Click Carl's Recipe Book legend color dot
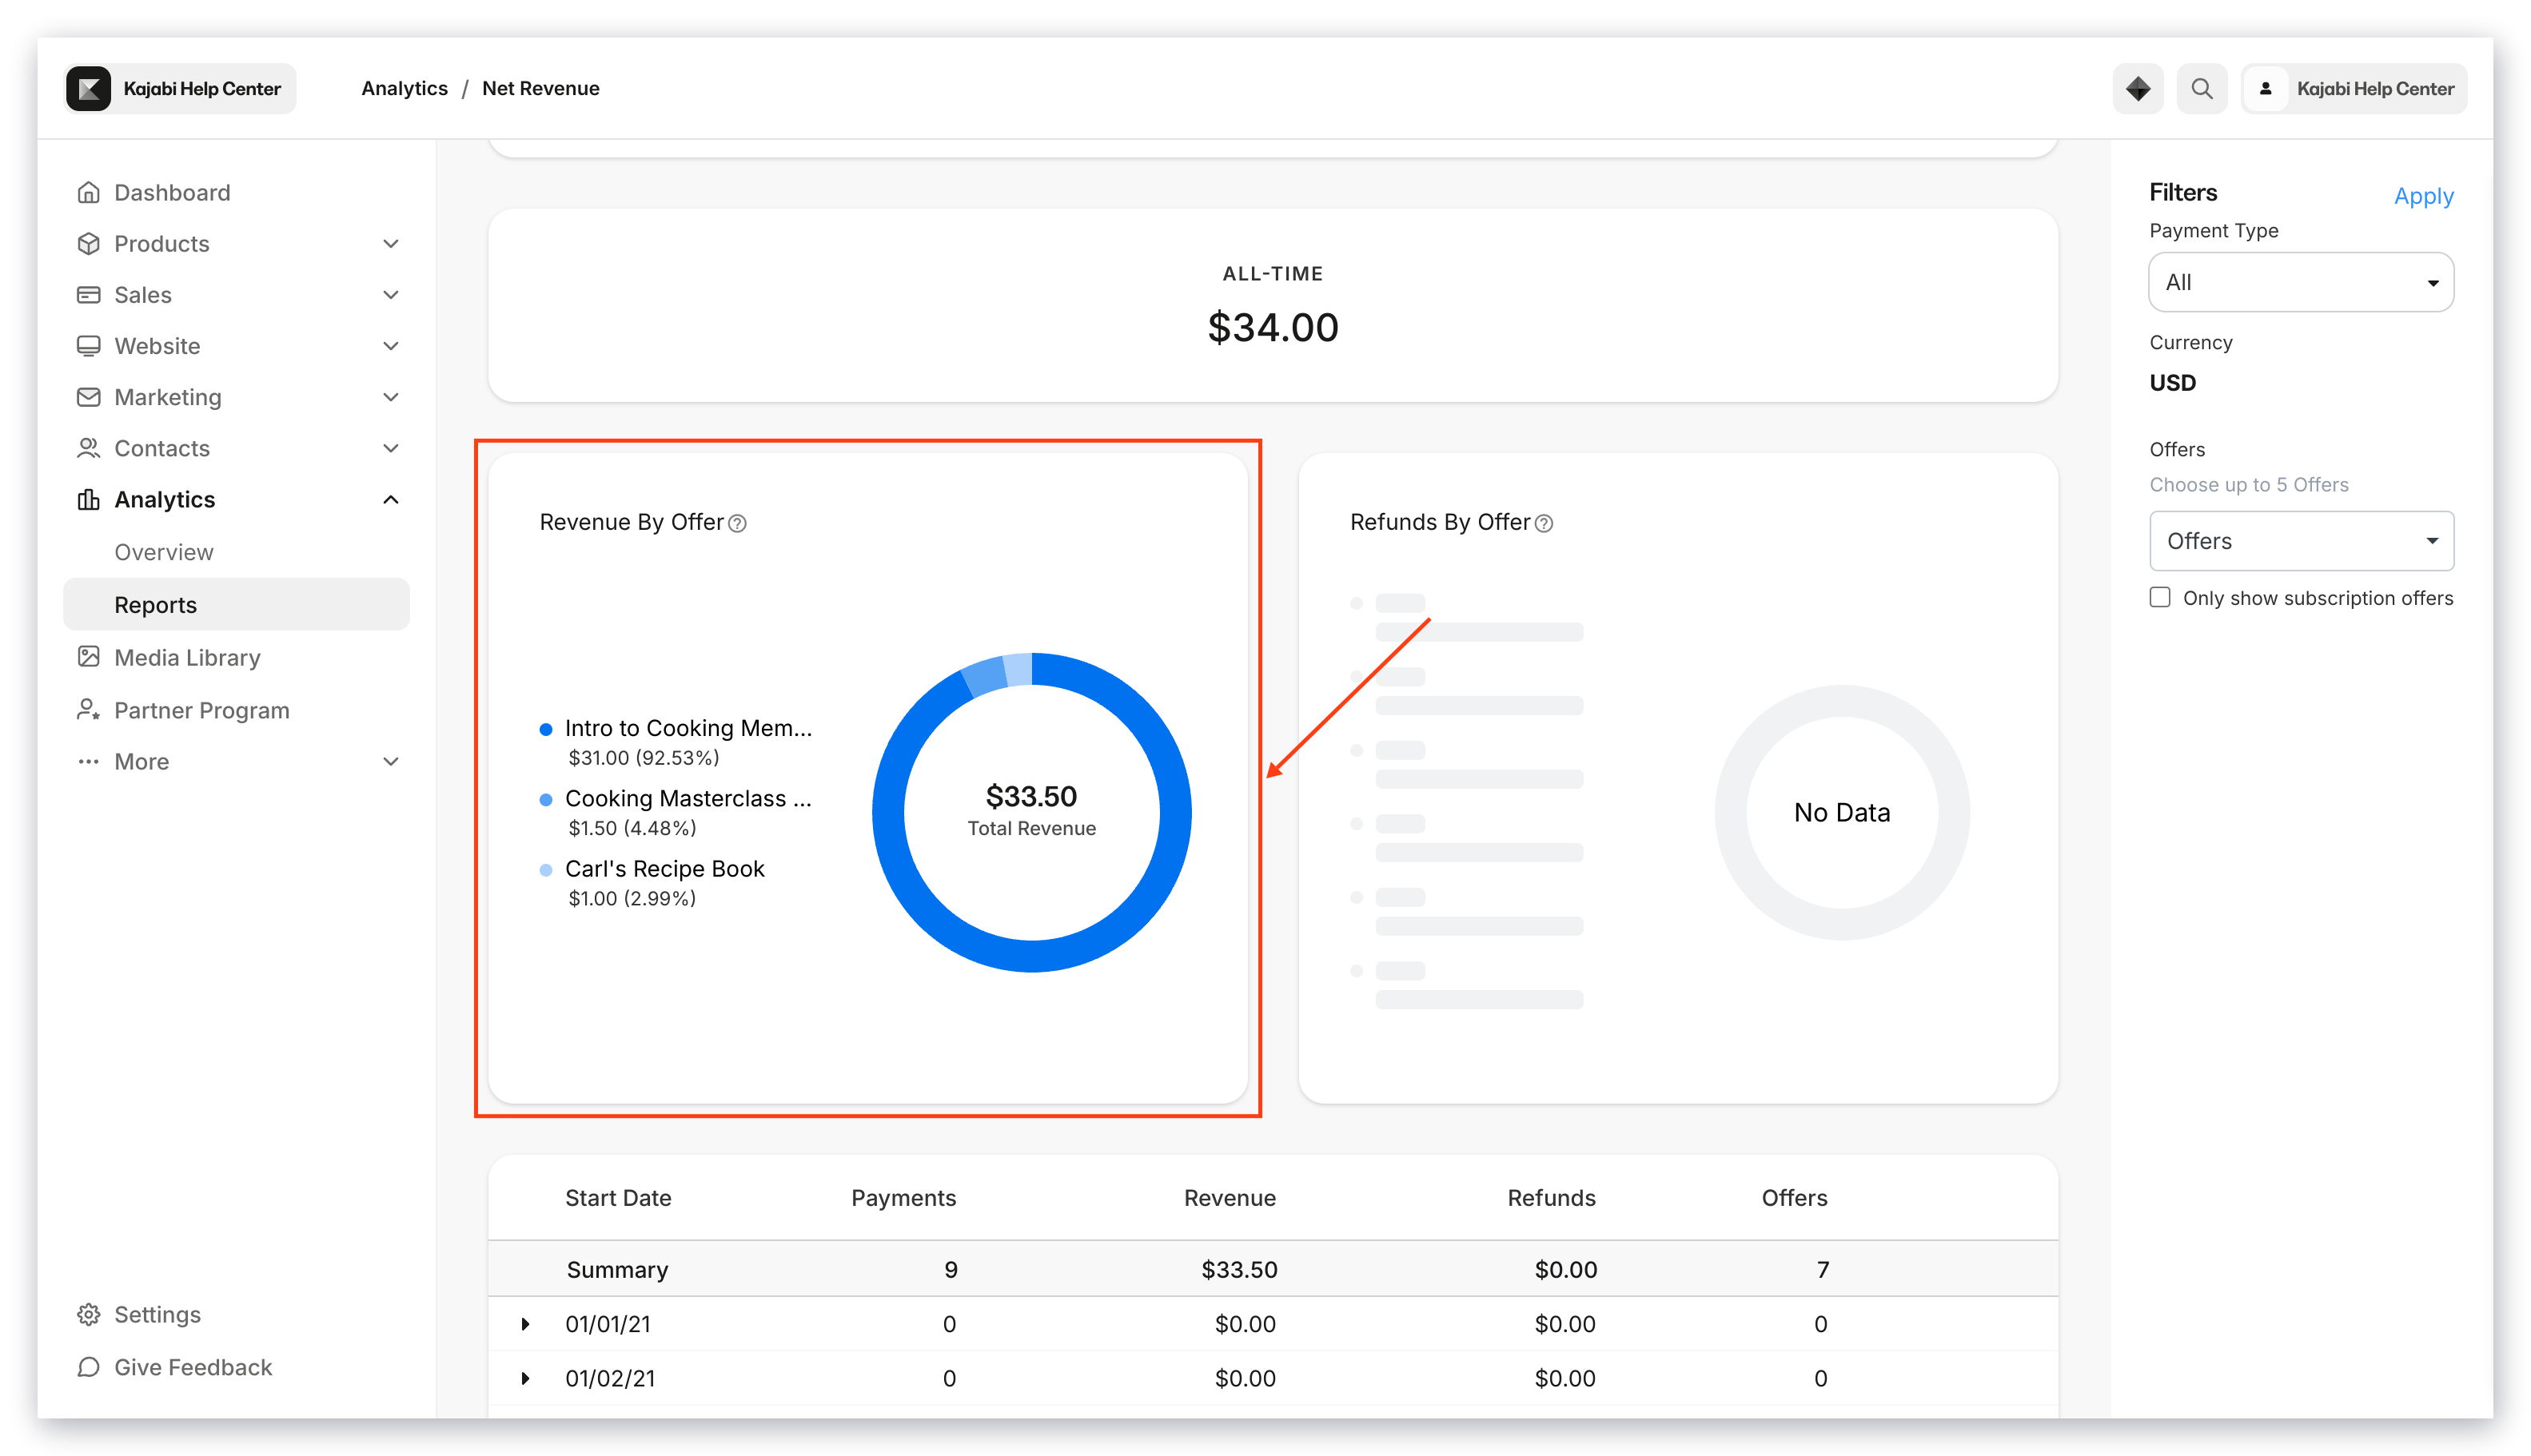2531x1456 pixels. (545, 870)
